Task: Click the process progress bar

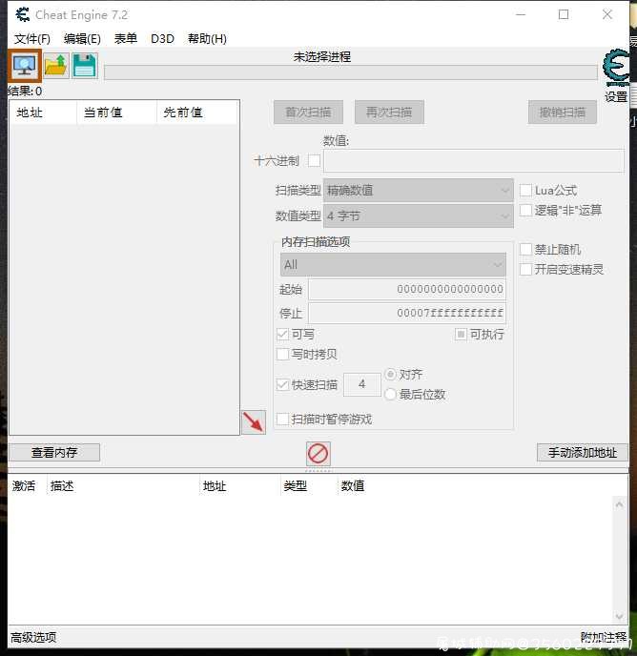Action: [x=351, y=72]
